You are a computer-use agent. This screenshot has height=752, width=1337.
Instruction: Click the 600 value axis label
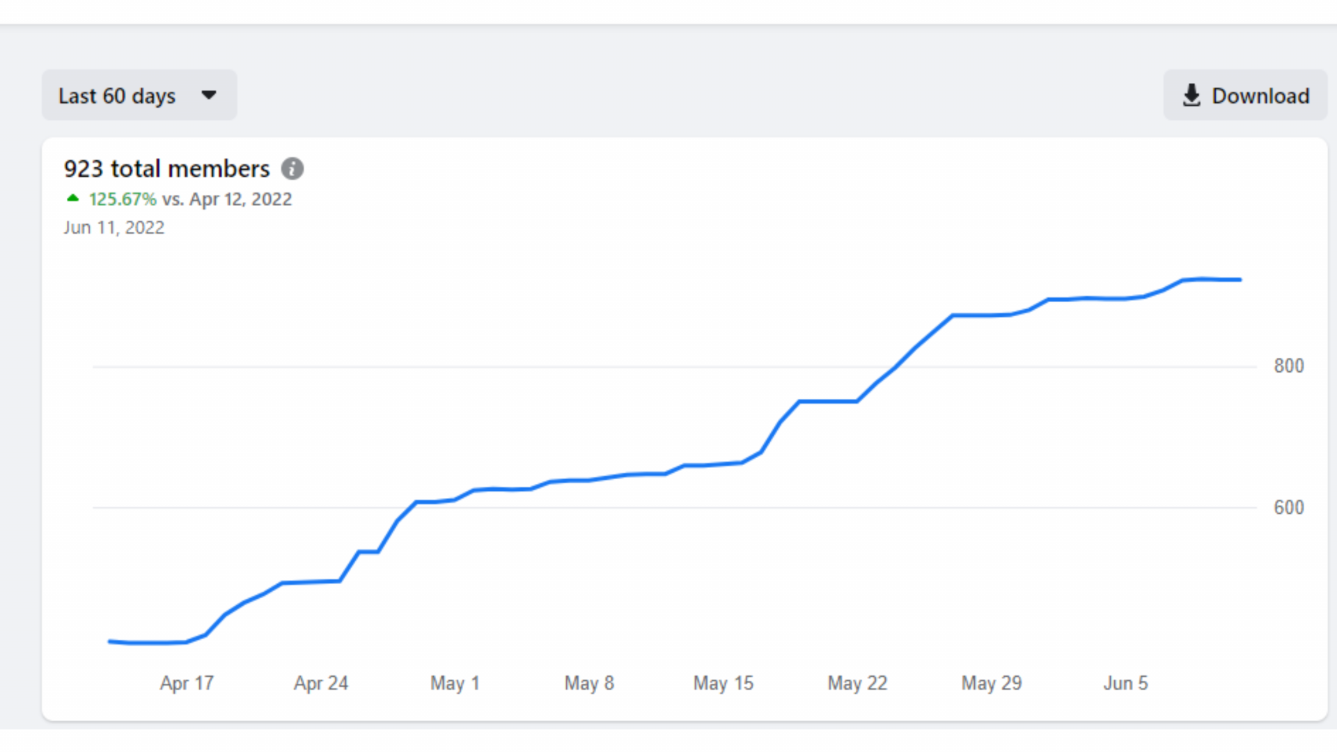(1289, 508)
